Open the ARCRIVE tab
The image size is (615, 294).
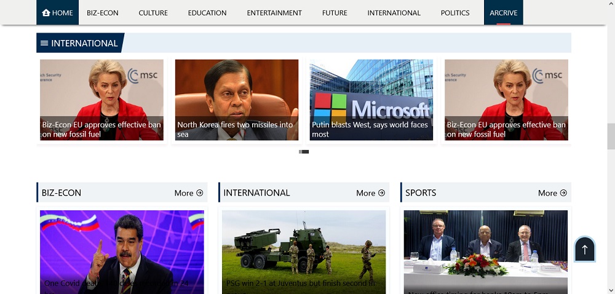(503, 12)
